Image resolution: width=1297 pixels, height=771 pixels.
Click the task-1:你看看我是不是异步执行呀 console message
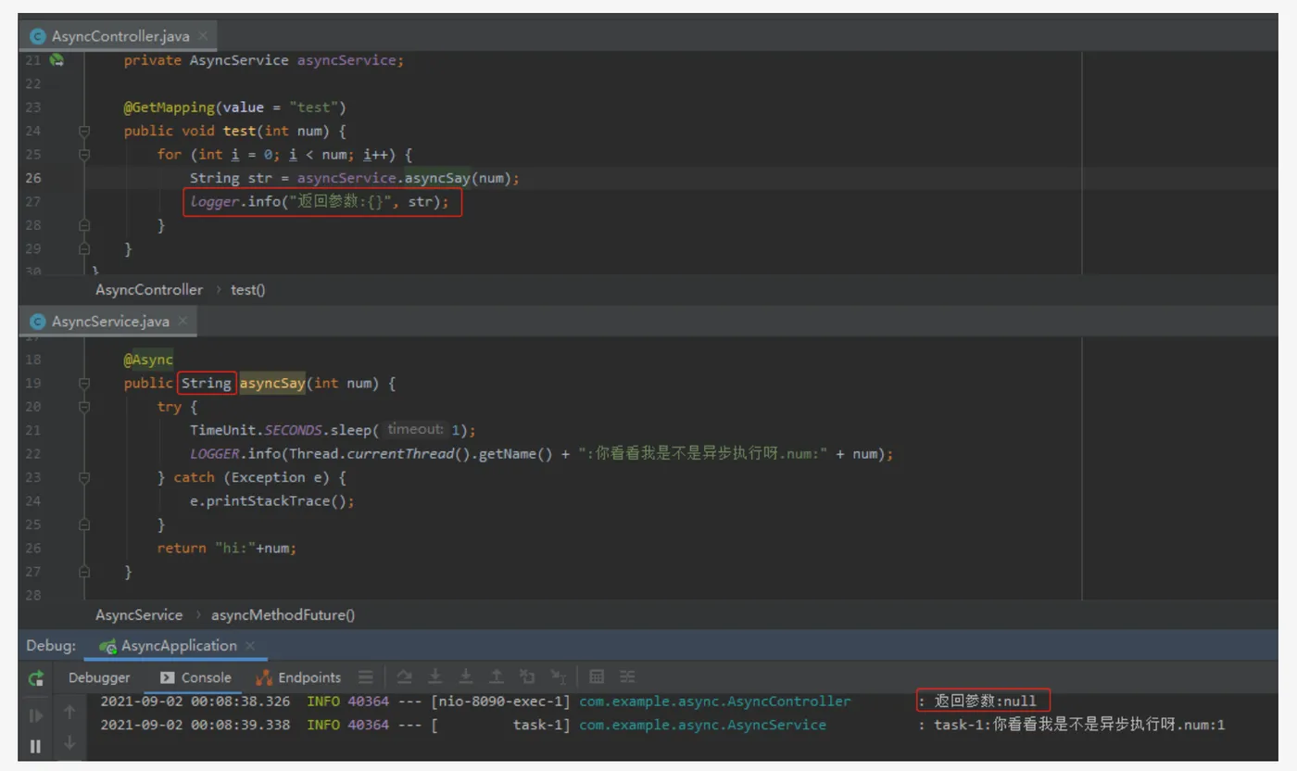pyautogui.click(x=1079, y=725)
